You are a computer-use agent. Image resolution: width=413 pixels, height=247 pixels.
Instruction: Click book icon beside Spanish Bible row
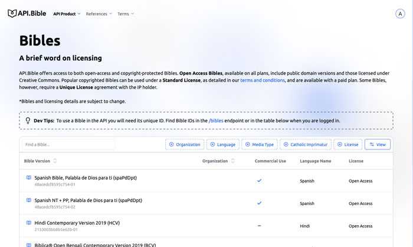(29, 178)
